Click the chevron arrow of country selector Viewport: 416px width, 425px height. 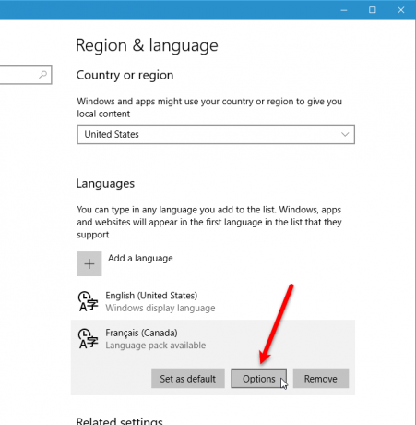(345, 134)
